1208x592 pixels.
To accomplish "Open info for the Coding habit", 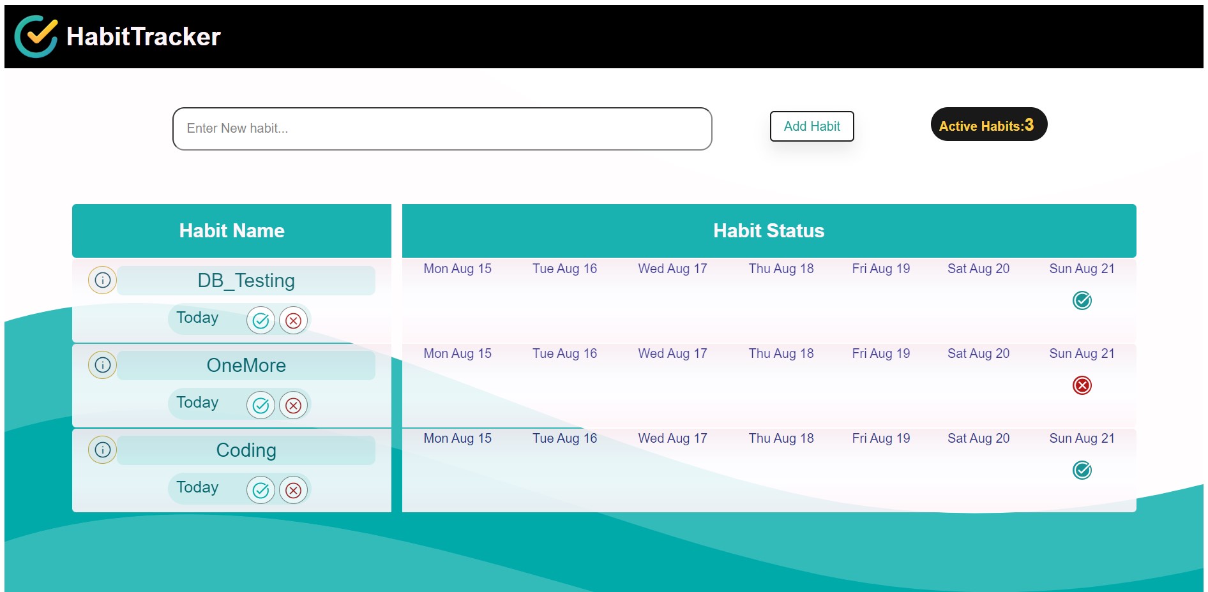I will pos(102,449).
